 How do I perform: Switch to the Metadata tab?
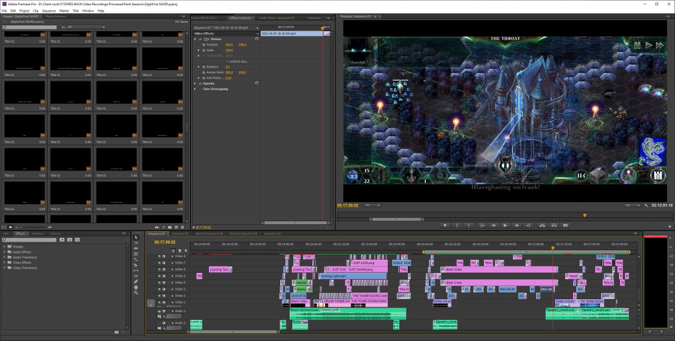(314, 18)
